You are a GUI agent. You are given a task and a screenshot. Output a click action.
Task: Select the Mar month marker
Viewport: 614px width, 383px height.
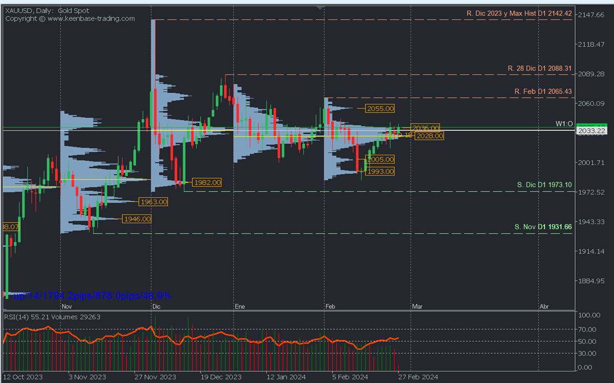click(x=418, y=306)
